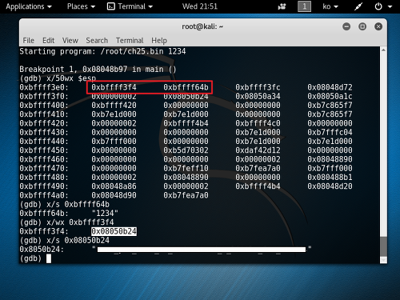Expand the system menu arrow next to power

390,7
